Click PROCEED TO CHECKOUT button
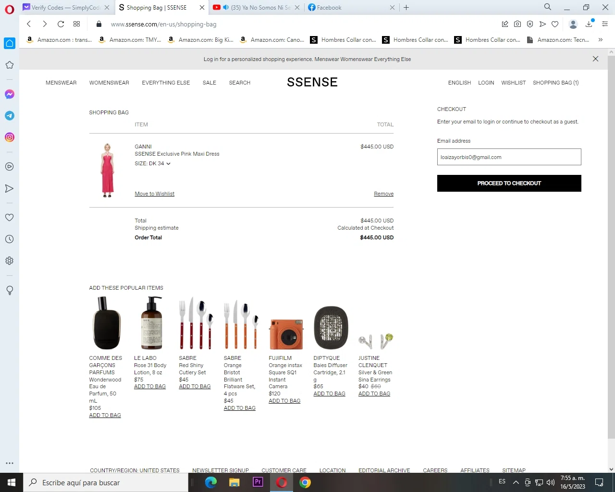Screen dimensions: 615x492 pos(509,183)
